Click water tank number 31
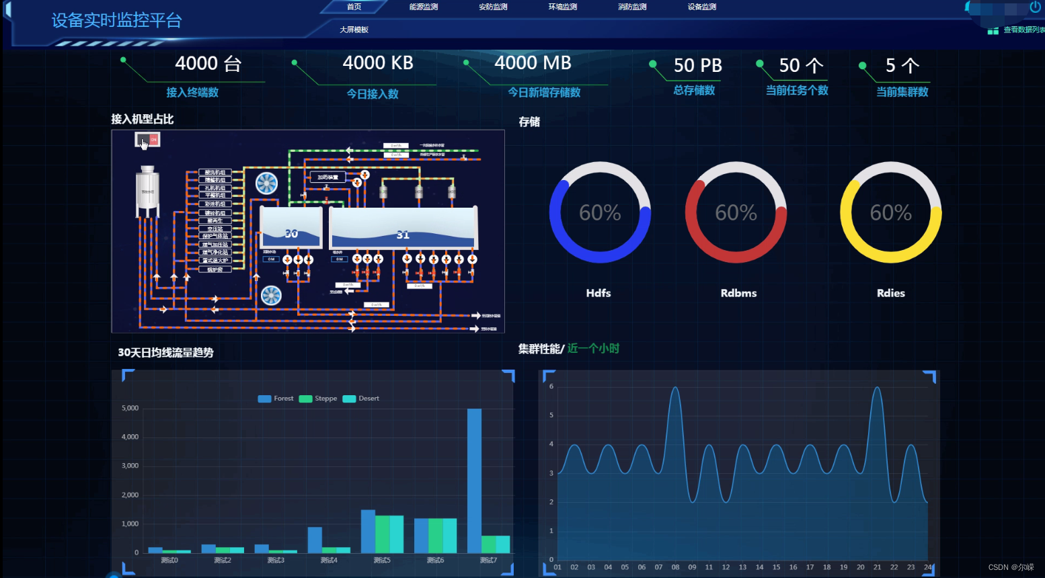The image size is (1045, 578). pos(403,229)
